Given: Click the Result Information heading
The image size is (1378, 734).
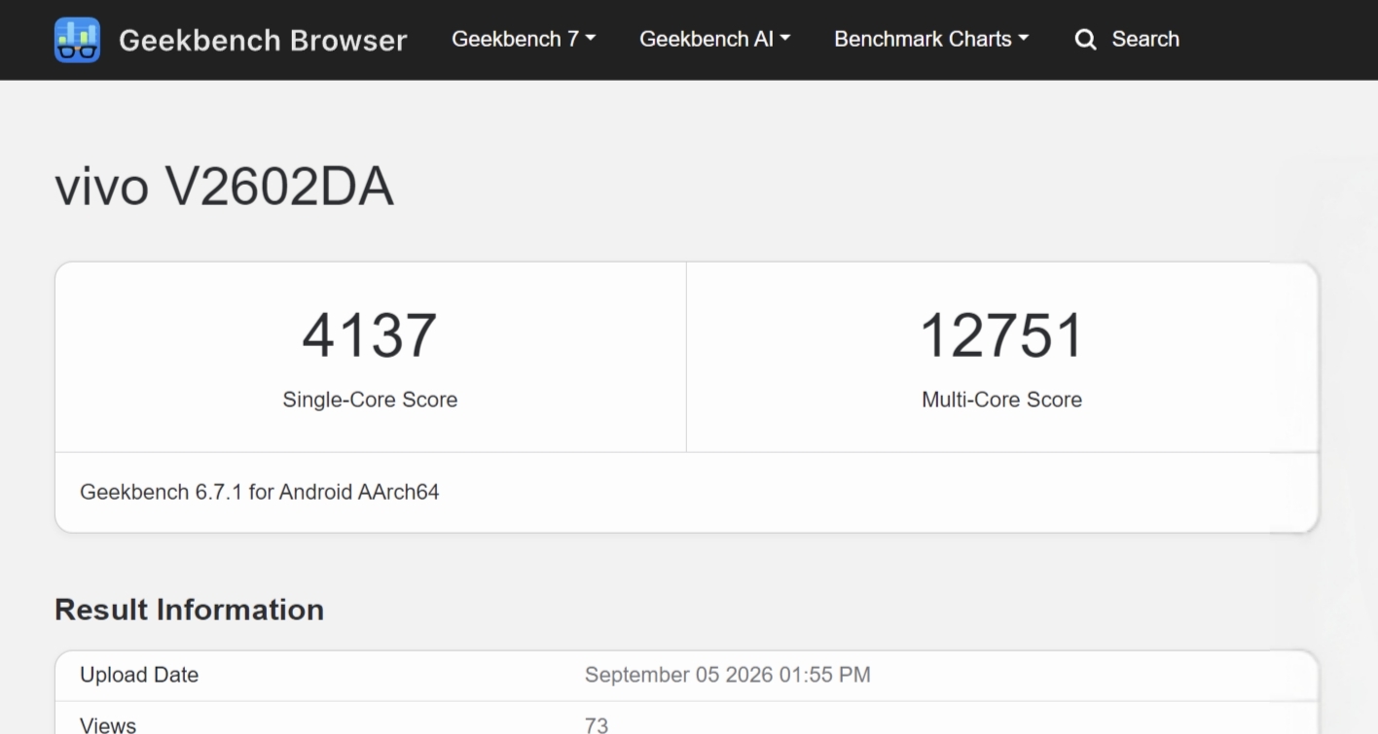Looking at the screenshot, I should [189, 610].
